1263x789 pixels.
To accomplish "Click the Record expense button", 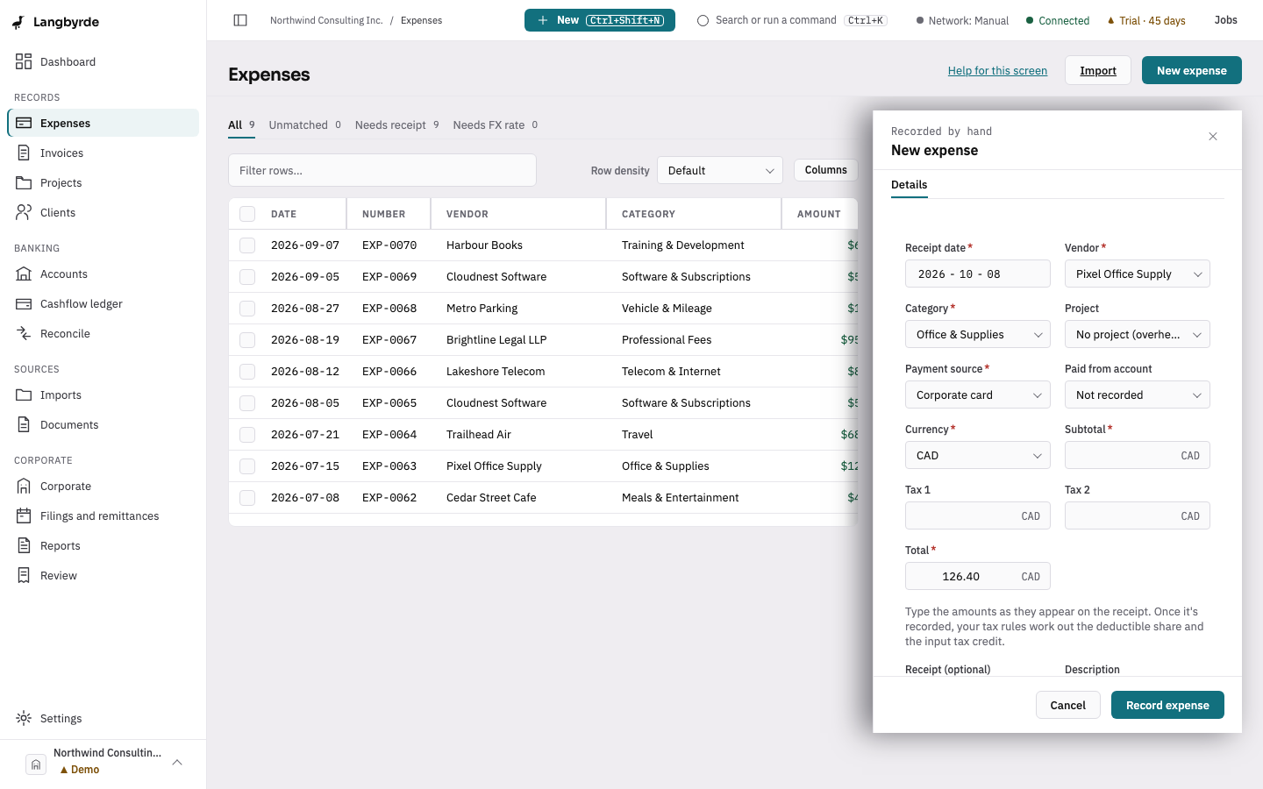I will (1167, 705).
